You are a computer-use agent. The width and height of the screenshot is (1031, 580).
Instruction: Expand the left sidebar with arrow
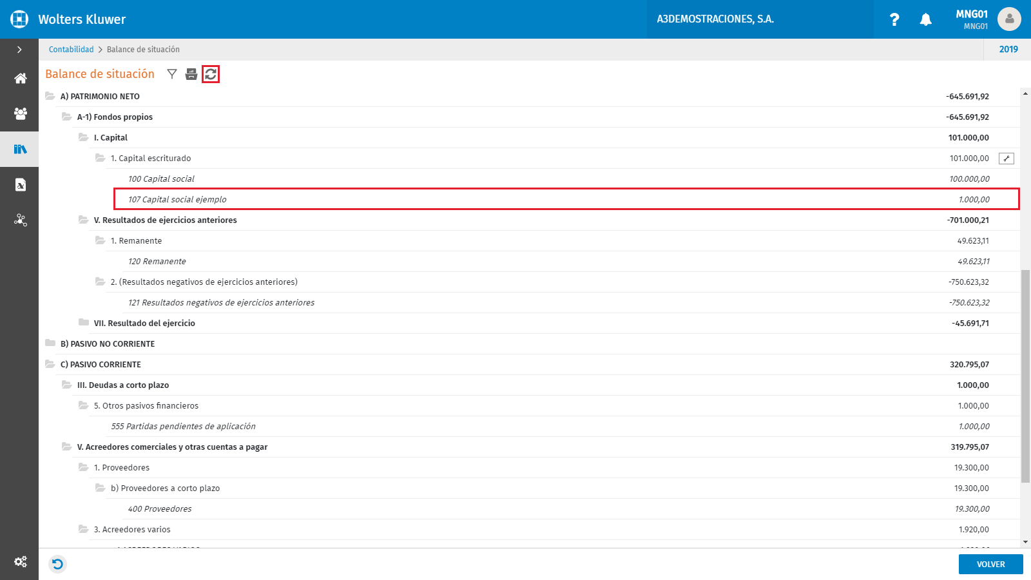[19, 50]
